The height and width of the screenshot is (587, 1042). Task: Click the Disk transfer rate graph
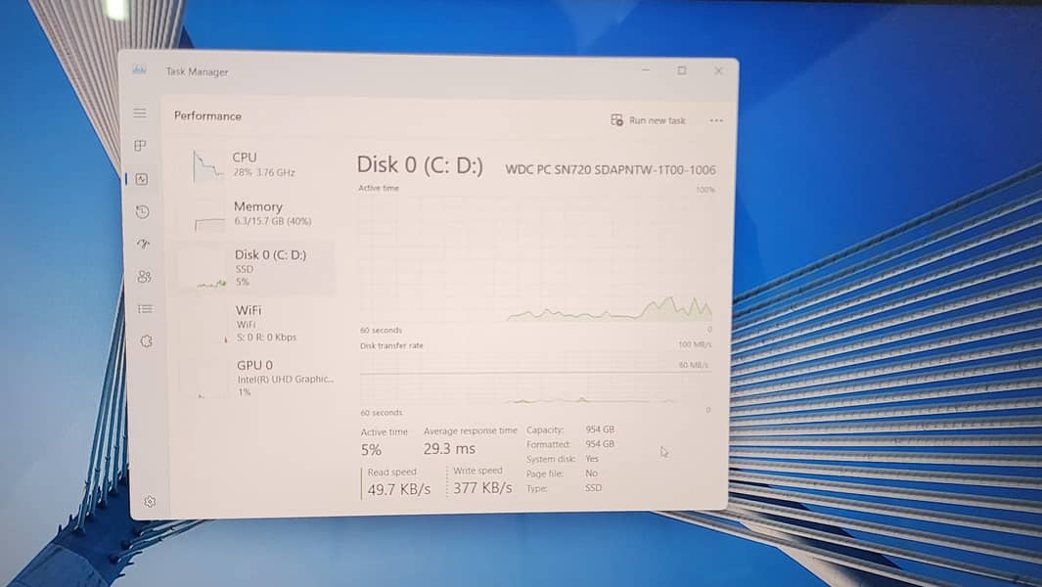[534, 378]
